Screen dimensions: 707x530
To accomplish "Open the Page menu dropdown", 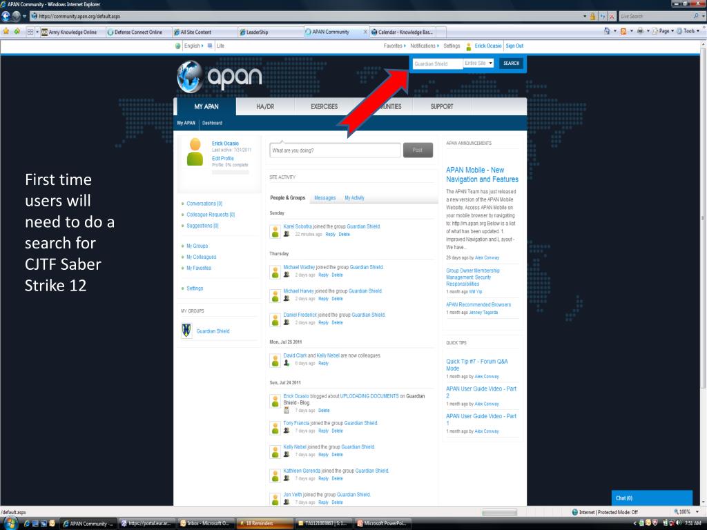I will [663, 31].
